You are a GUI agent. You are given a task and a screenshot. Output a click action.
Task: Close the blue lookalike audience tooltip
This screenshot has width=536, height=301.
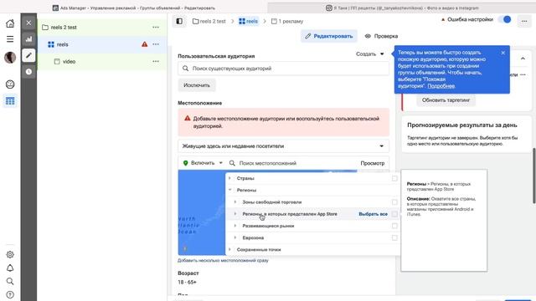pos(502,53)
